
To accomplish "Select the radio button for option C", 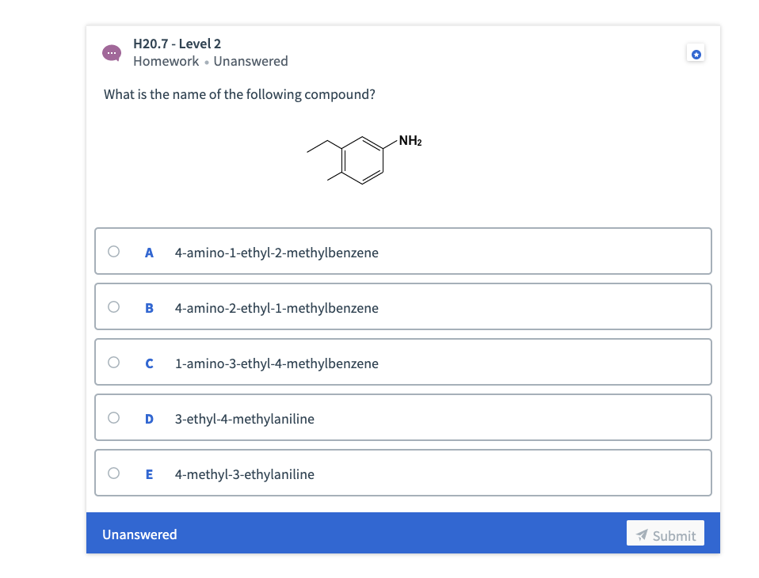I will pyautogui.click(x=113, y=361).
